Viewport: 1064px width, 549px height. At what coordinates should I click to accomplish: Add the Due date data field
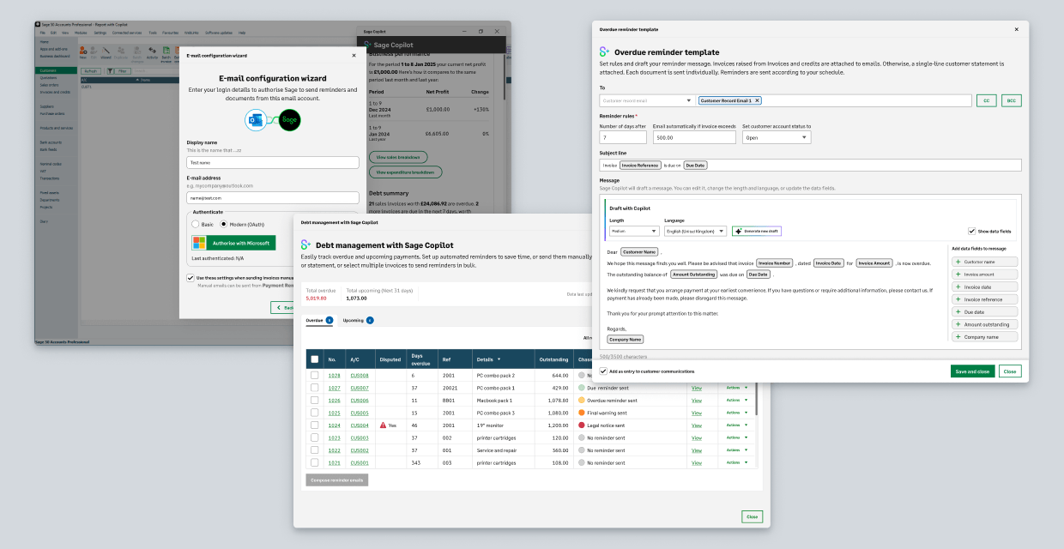click(x=985, y=312)
